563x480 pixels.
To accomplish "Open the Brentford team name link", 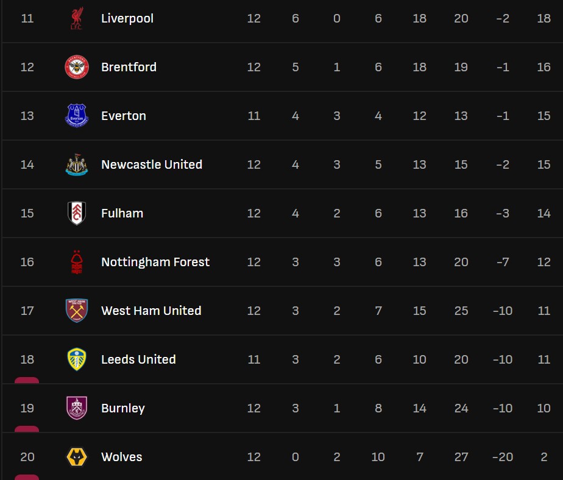I will [x=129, y=67].
